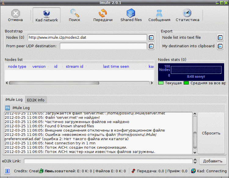Image resolution: width=229 pixels, height=178 pixels.
Task: Sort nodes list by stream id column
Action: pos(74,67)
